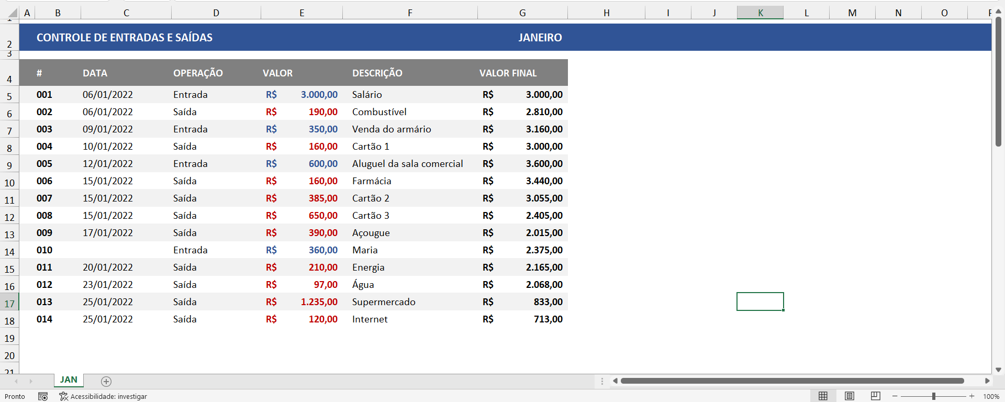Open zoom dialog via 100% label
The width and height of the screenshot is (1005, 402).
click(991, 396)
